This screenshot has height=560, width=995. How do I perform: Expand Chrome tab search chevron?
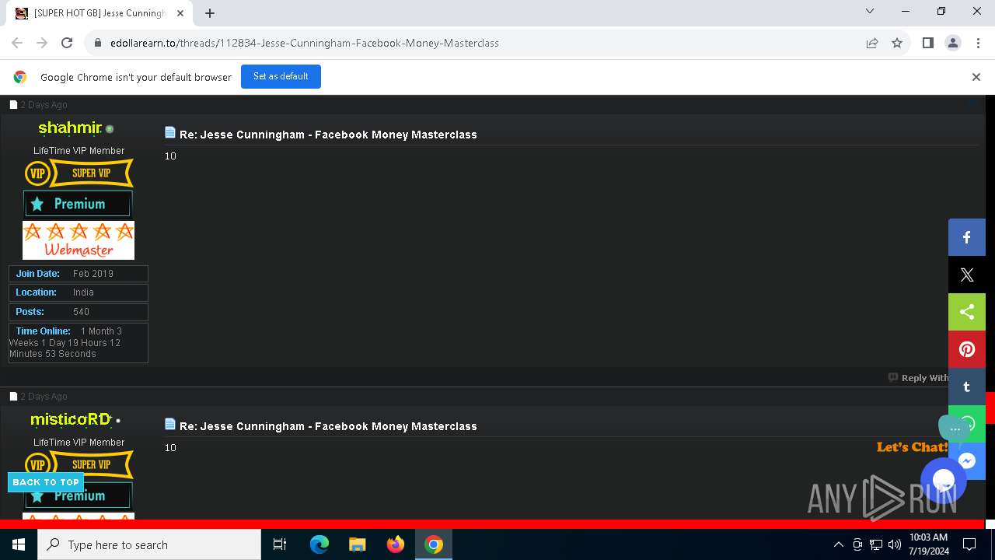(870, 11)
